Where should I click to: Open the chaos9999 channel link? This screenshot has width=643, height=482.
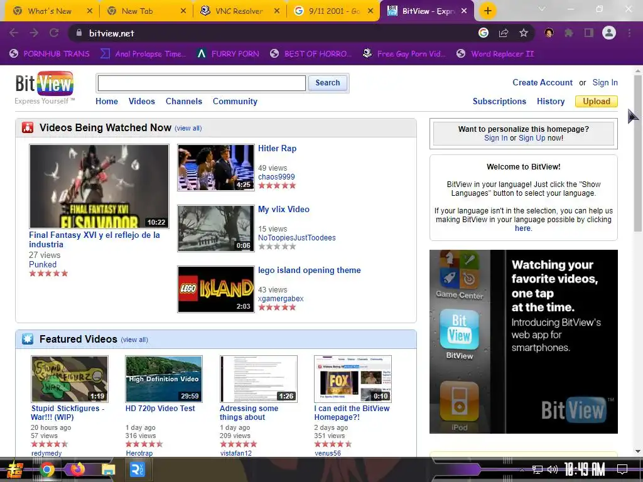click(276, 176)
